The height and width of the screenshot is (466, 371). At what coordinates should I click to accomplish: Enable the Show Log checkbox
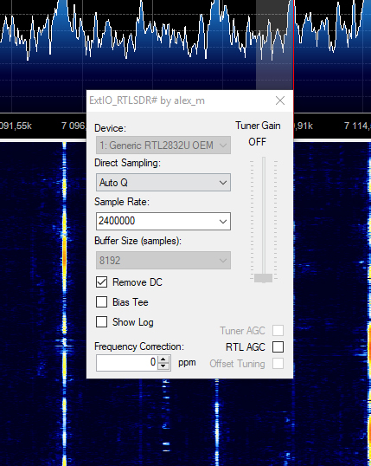(x=101, y=322)
